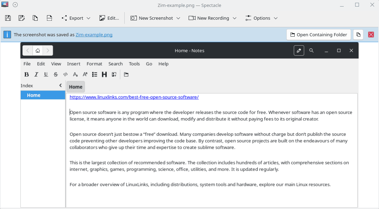Click the copy icon beside Open Containing Folder
Screen dimensions: 379x209
tap(359, 35)
